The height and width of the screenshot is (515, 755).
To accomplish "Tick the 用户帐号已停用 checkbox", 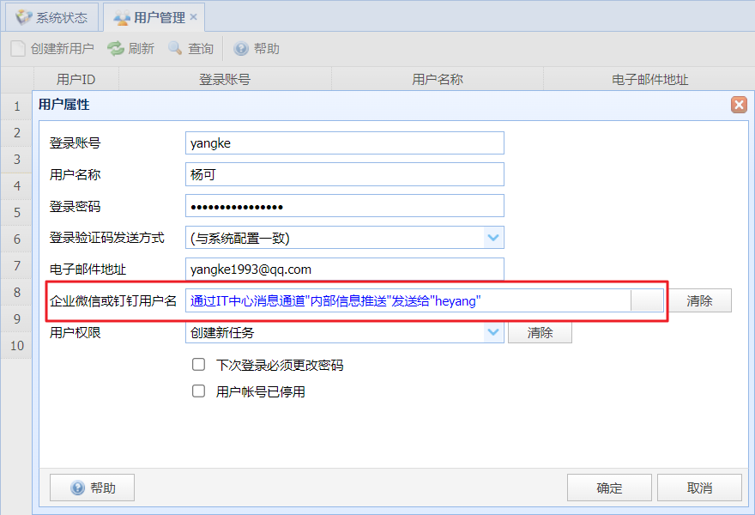I will coord(198,391).
